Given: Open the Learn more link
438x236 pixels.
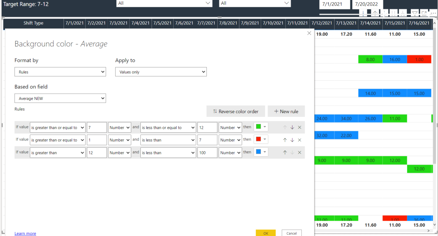Looking at the screenshot, I should [x=25, y=233].
